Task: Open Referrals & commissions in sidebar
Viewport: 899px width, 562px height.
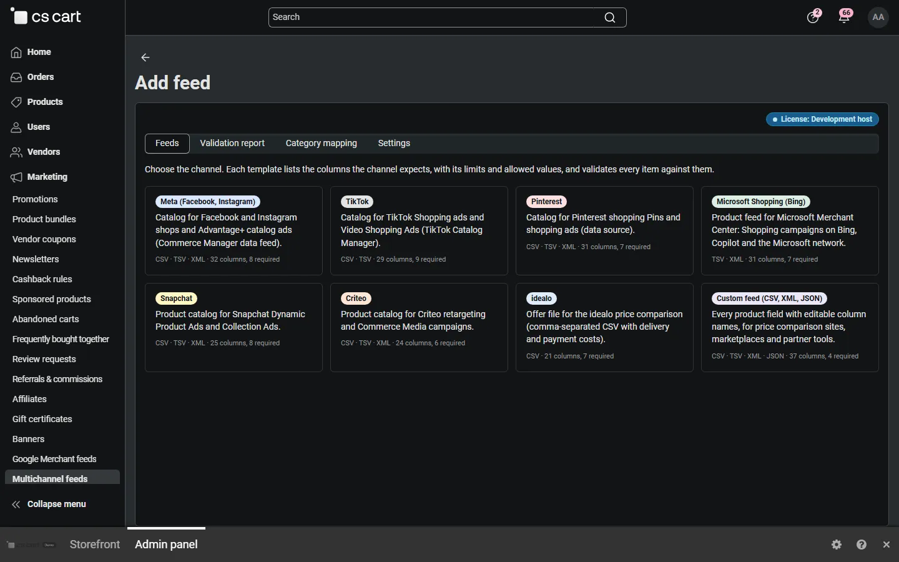Action: pos(57,380)
